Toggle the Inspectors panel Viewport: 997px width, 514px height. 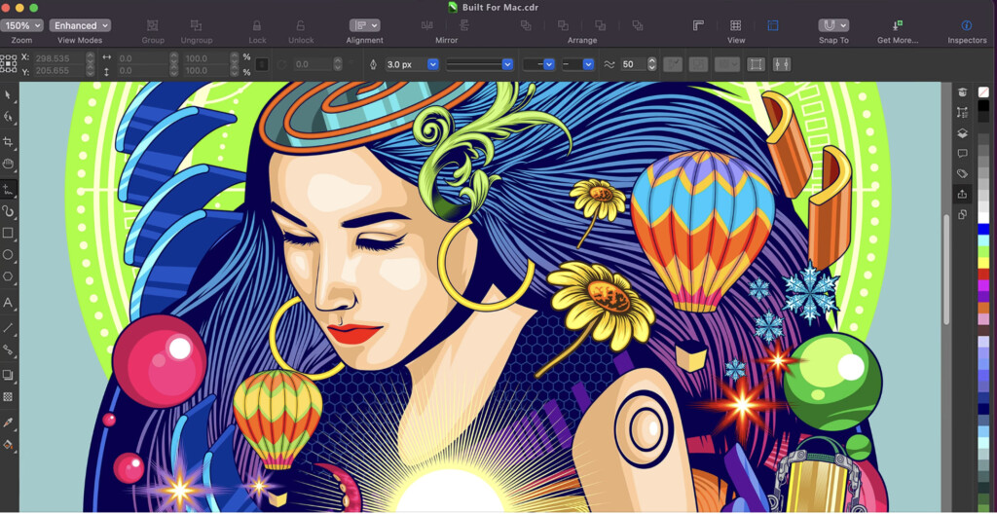(x=967, y=25)
